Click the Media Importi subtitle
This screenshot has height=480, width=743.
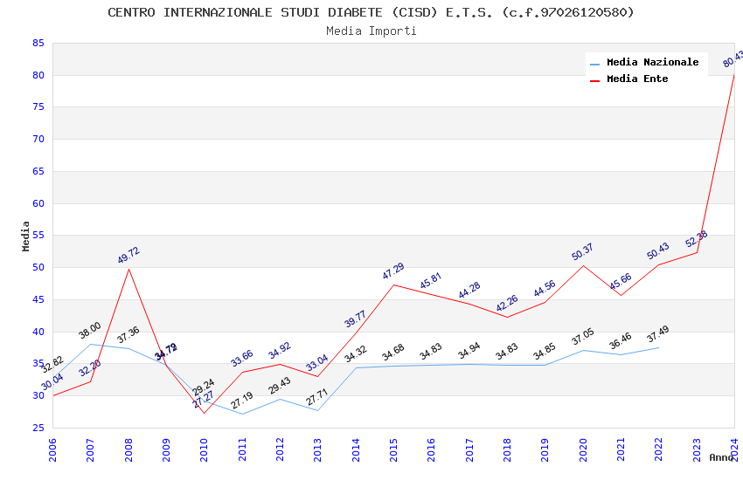pyautogui.click(x=371, y=31)
